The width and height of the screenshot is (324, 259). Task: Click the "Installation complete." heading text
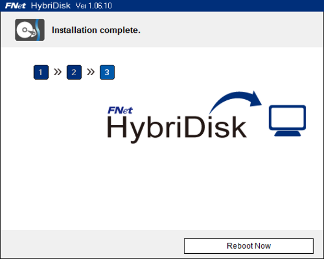click(x=96, y=30)
